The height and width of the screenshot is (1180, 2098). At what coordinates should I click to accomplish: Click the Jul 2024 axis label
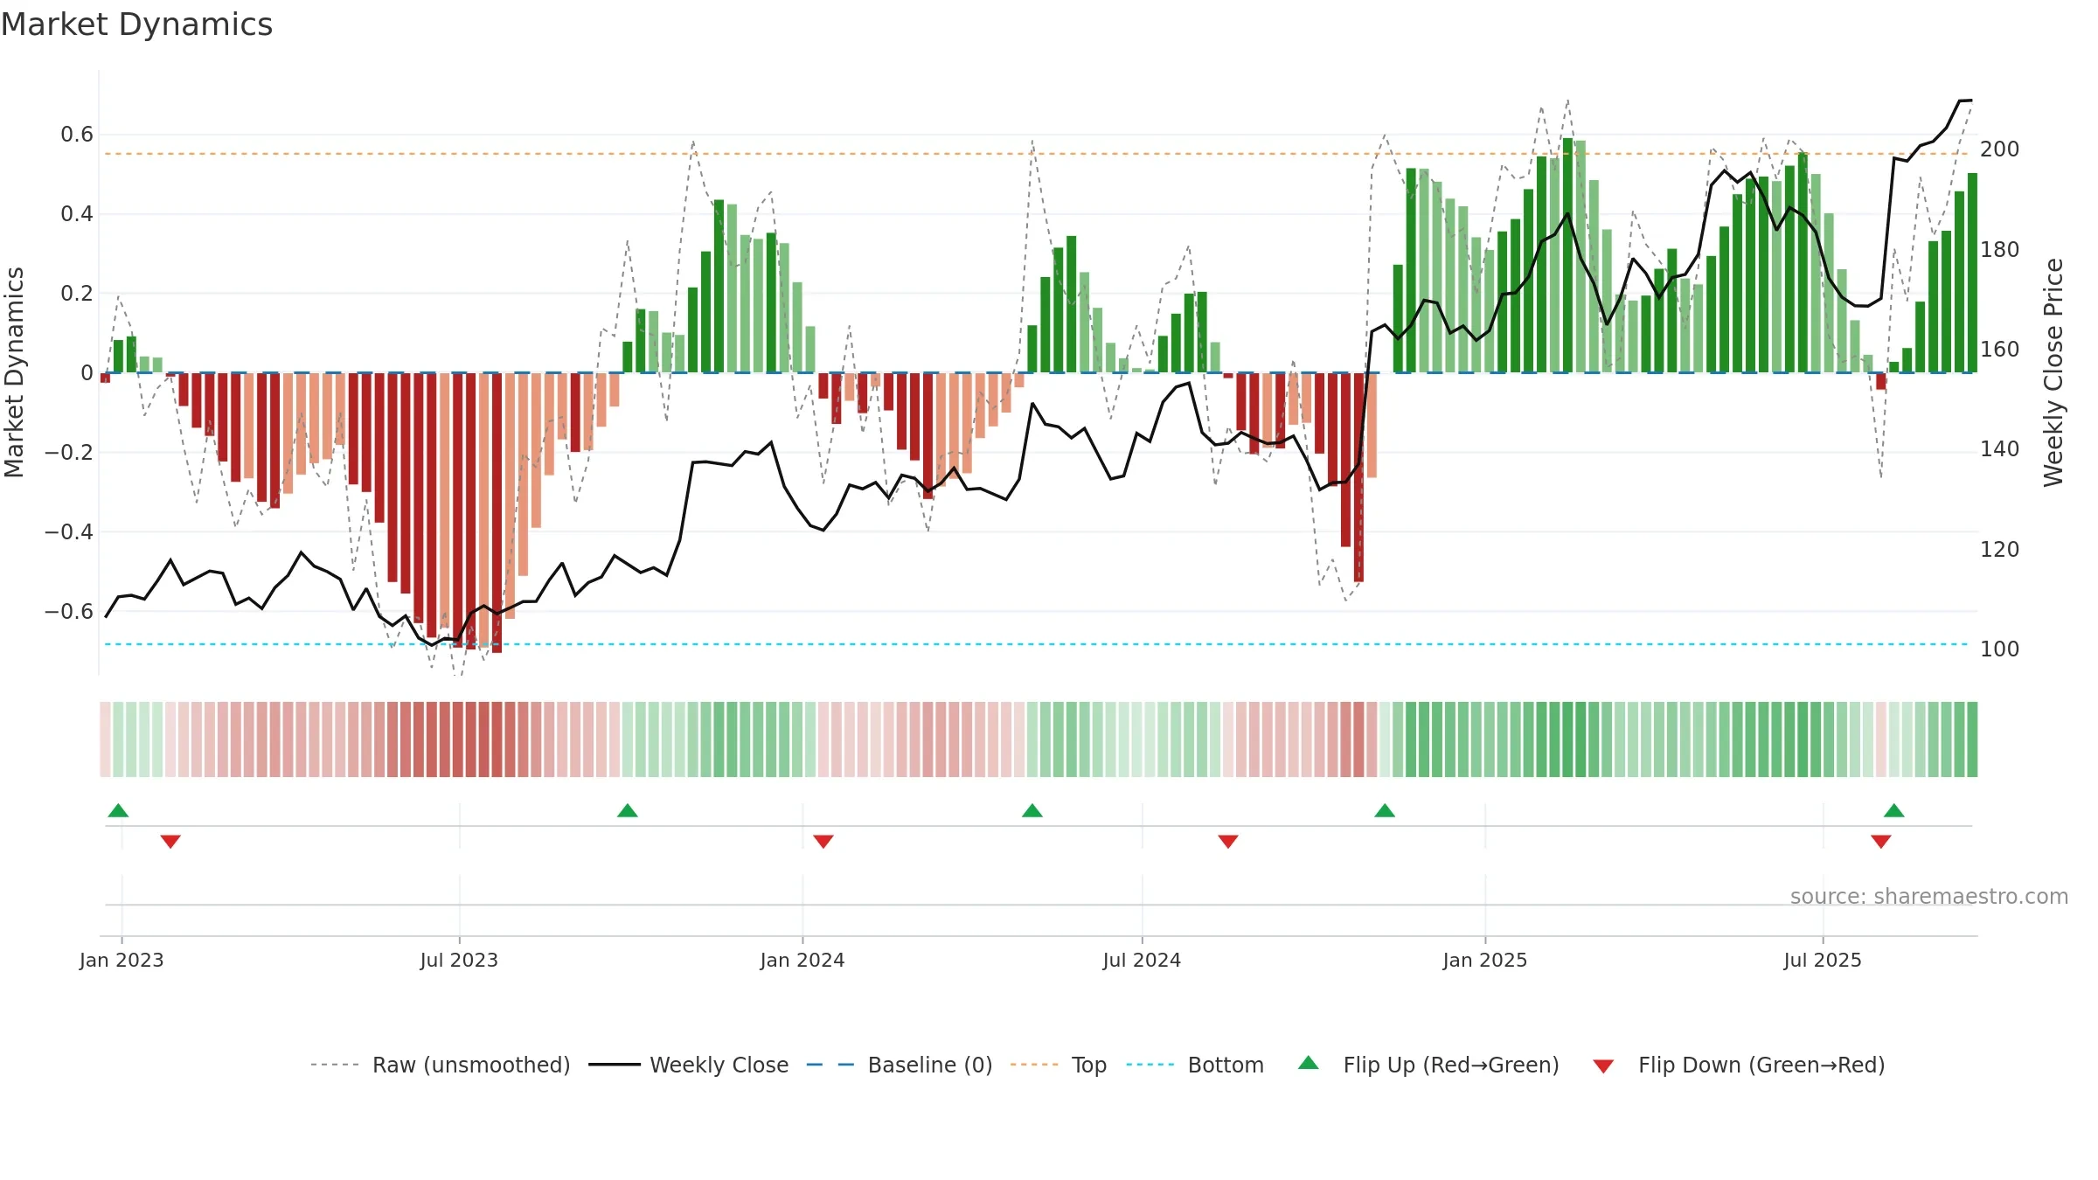tap(1142, 960)
